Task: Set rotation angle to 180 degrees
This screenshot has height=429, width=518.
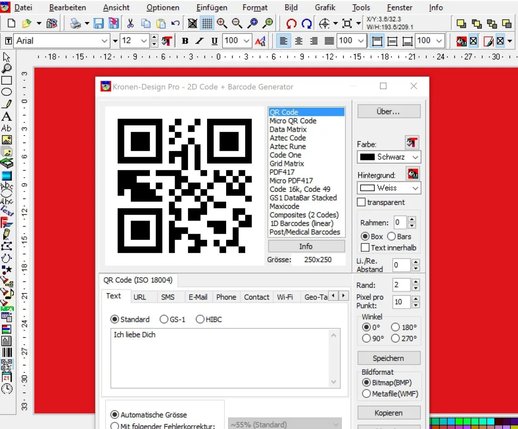Action: click(395, 327)
